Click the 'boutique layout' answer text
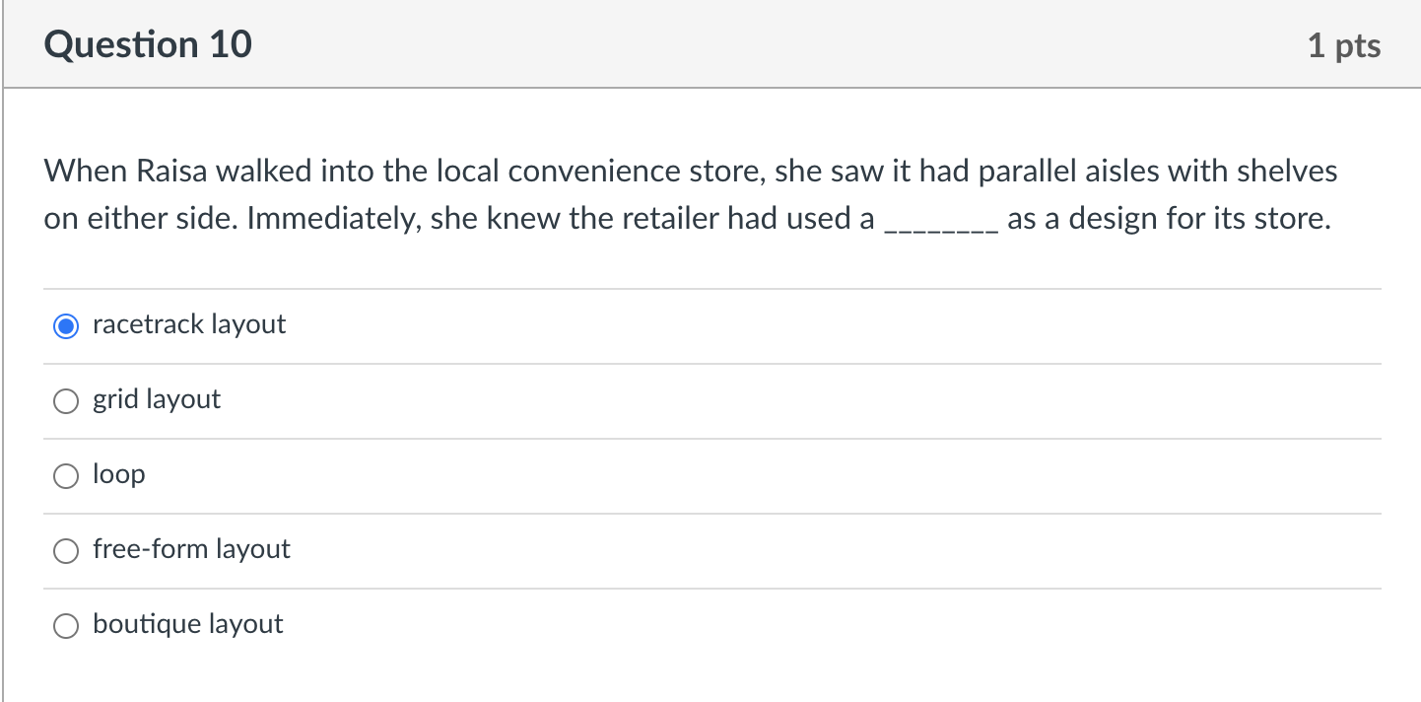This screenshot has width=1421, height=702. point(187,624)
